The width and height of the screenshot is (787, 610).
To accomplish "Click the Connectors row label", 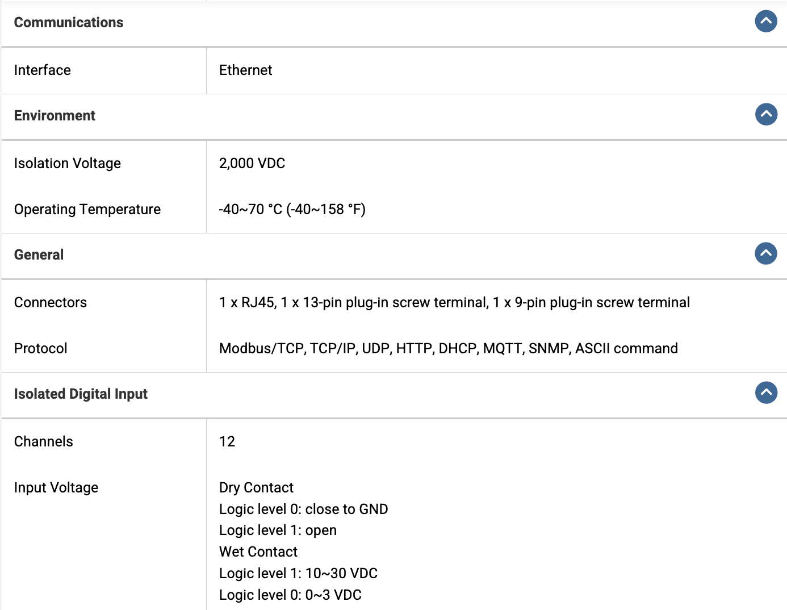I will (x=51, y=302).
